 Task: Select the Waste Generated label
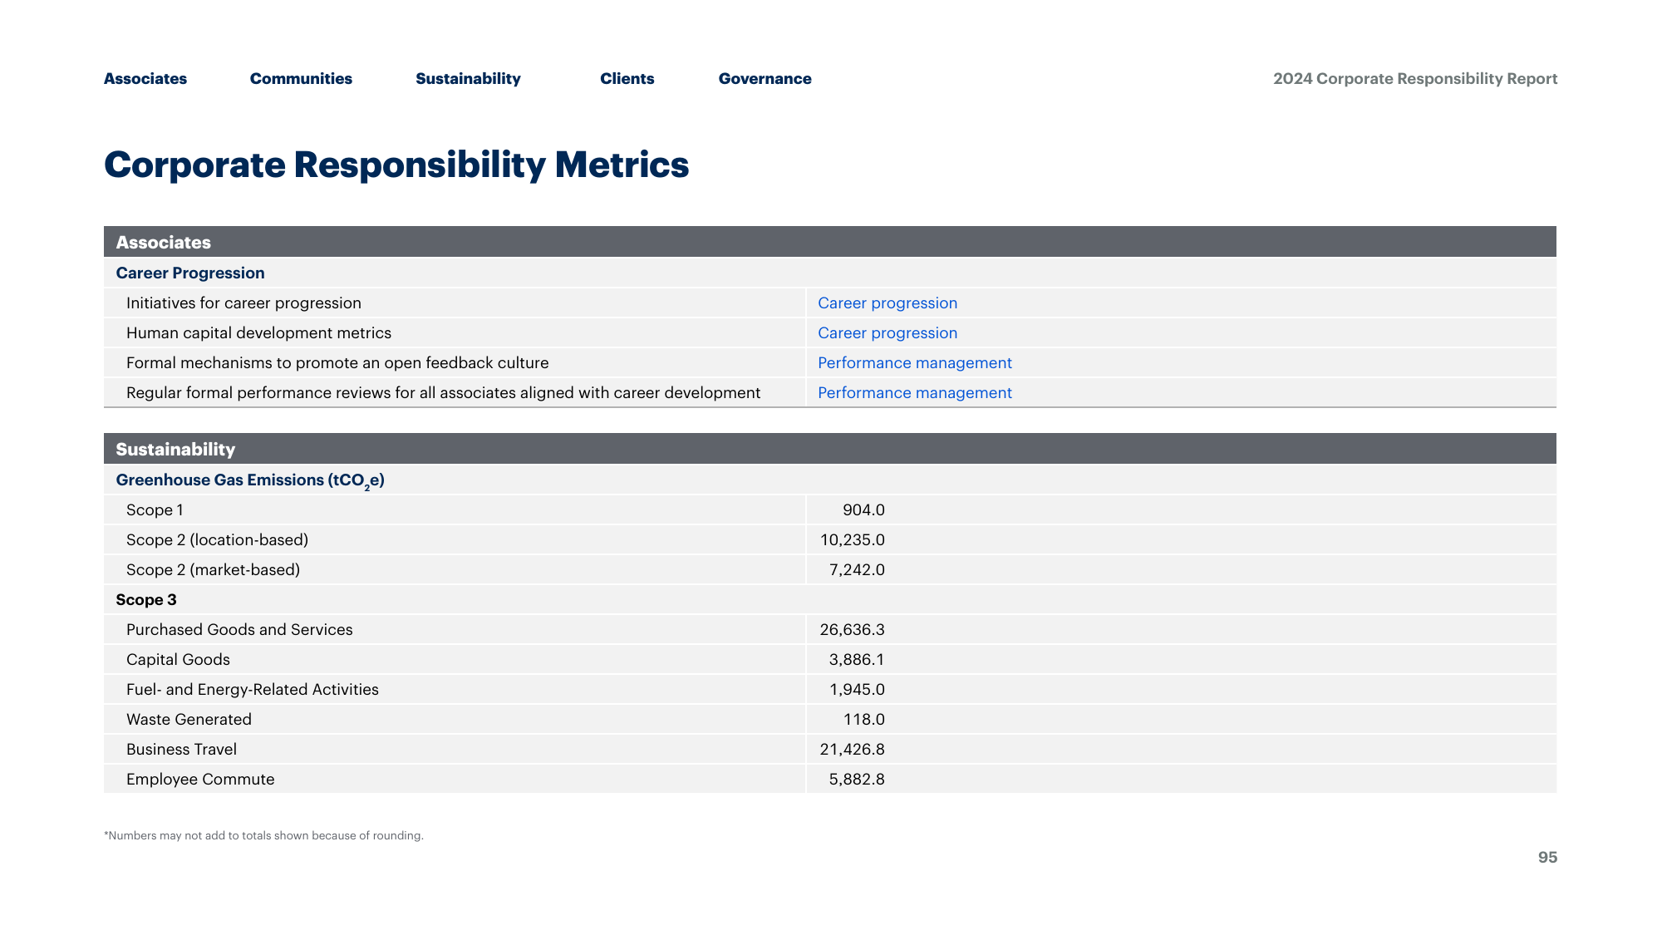[189, 720]
